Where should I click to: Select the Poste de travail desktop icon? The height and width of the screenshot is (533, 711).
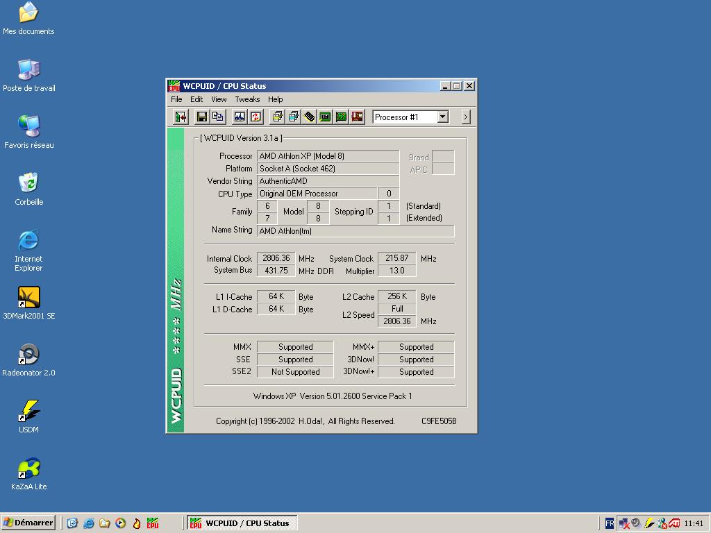[x=28, y=76]
